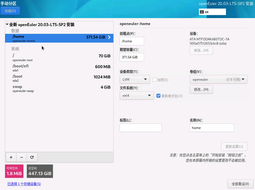Click the volume group Modify button
Image resolution: width=255 pixels, height=190 pixels.
tap(201, 90)
